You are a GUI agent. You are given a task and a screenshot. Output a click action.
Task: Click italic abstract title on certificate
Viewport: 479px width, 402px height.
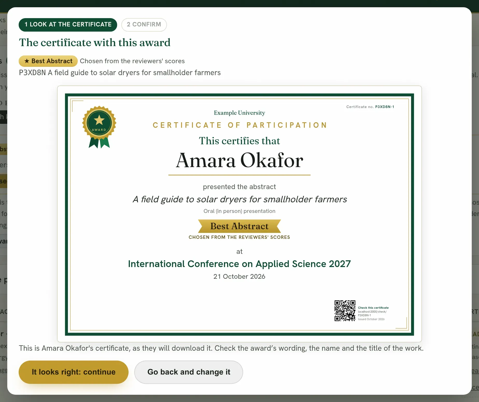(x=239, y=199)
